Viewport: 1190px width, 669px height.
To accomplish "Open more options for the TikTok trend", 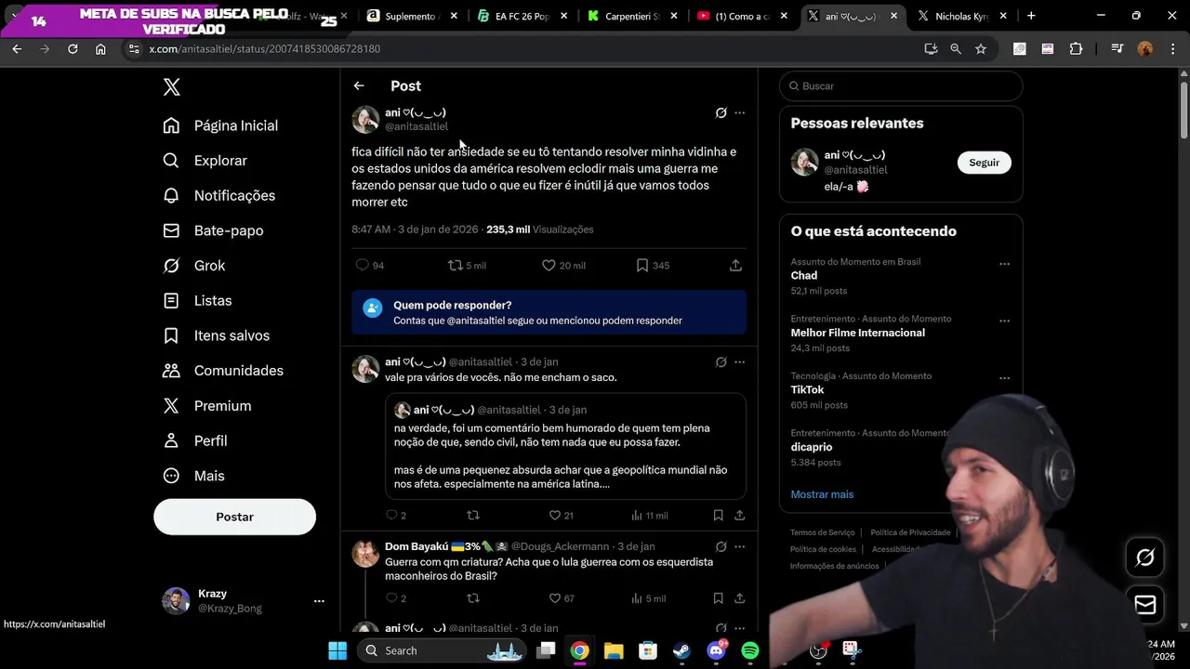I will point(1004,379).
